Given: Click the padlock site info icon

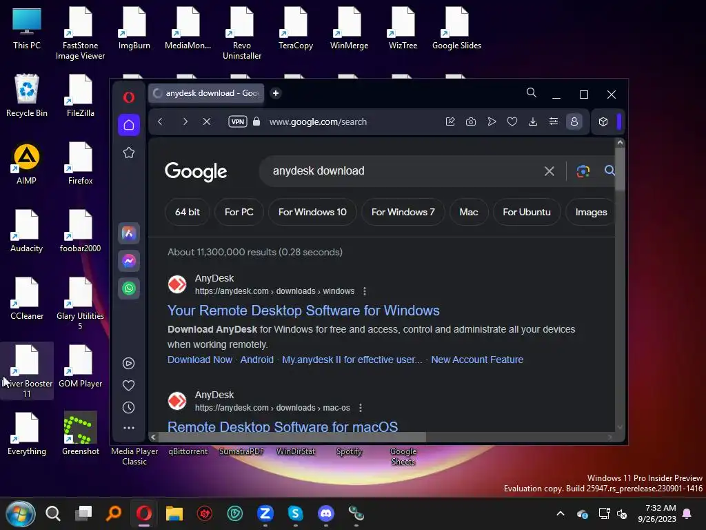Looking at the screenshot, I should [256, 121].
